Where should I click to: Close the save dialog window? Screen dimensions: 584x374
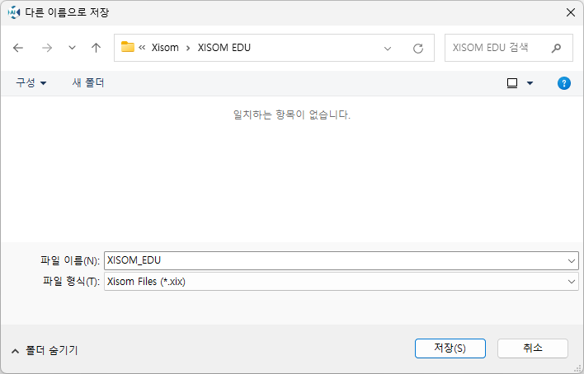click(571, 12)
